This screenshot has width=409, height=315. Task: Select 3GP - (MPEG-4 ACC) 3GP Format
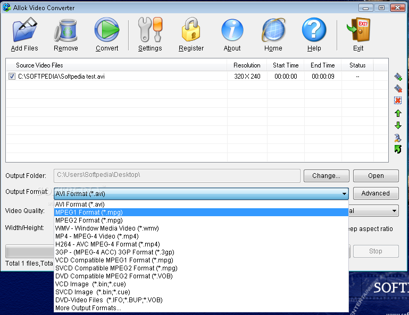(201, 252)
